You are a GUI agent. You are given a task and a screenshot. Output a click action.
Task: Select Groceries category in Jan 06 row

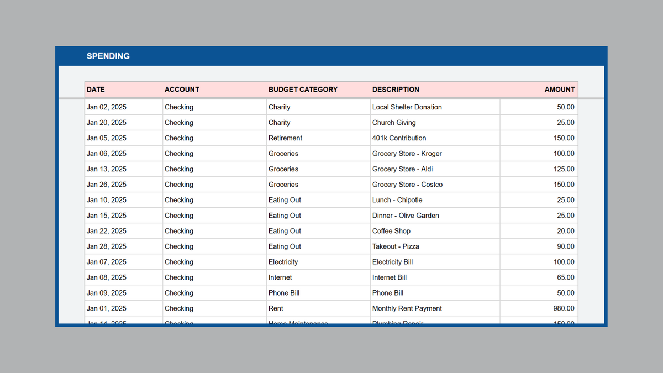tap(318, 154)
